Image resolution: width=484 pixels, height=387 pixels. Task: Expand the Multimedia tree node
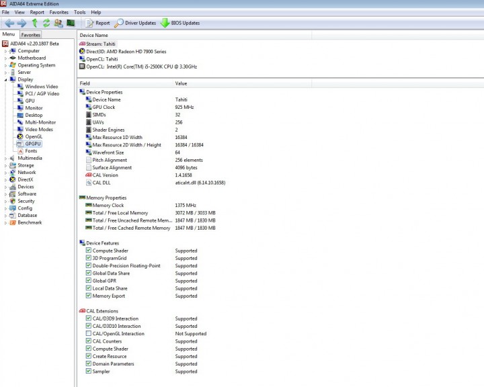pyautogui.click(x=5, y=159)
